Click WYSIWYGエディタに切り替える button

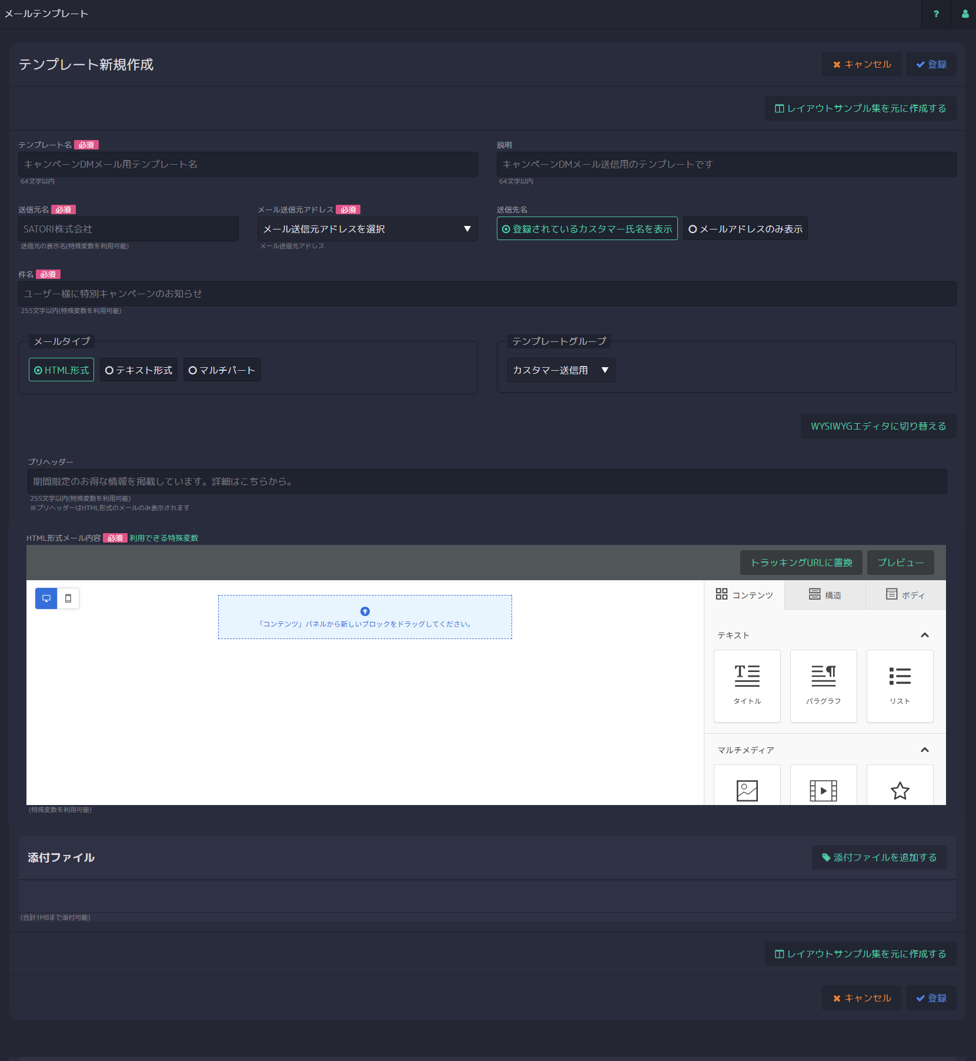878,426
